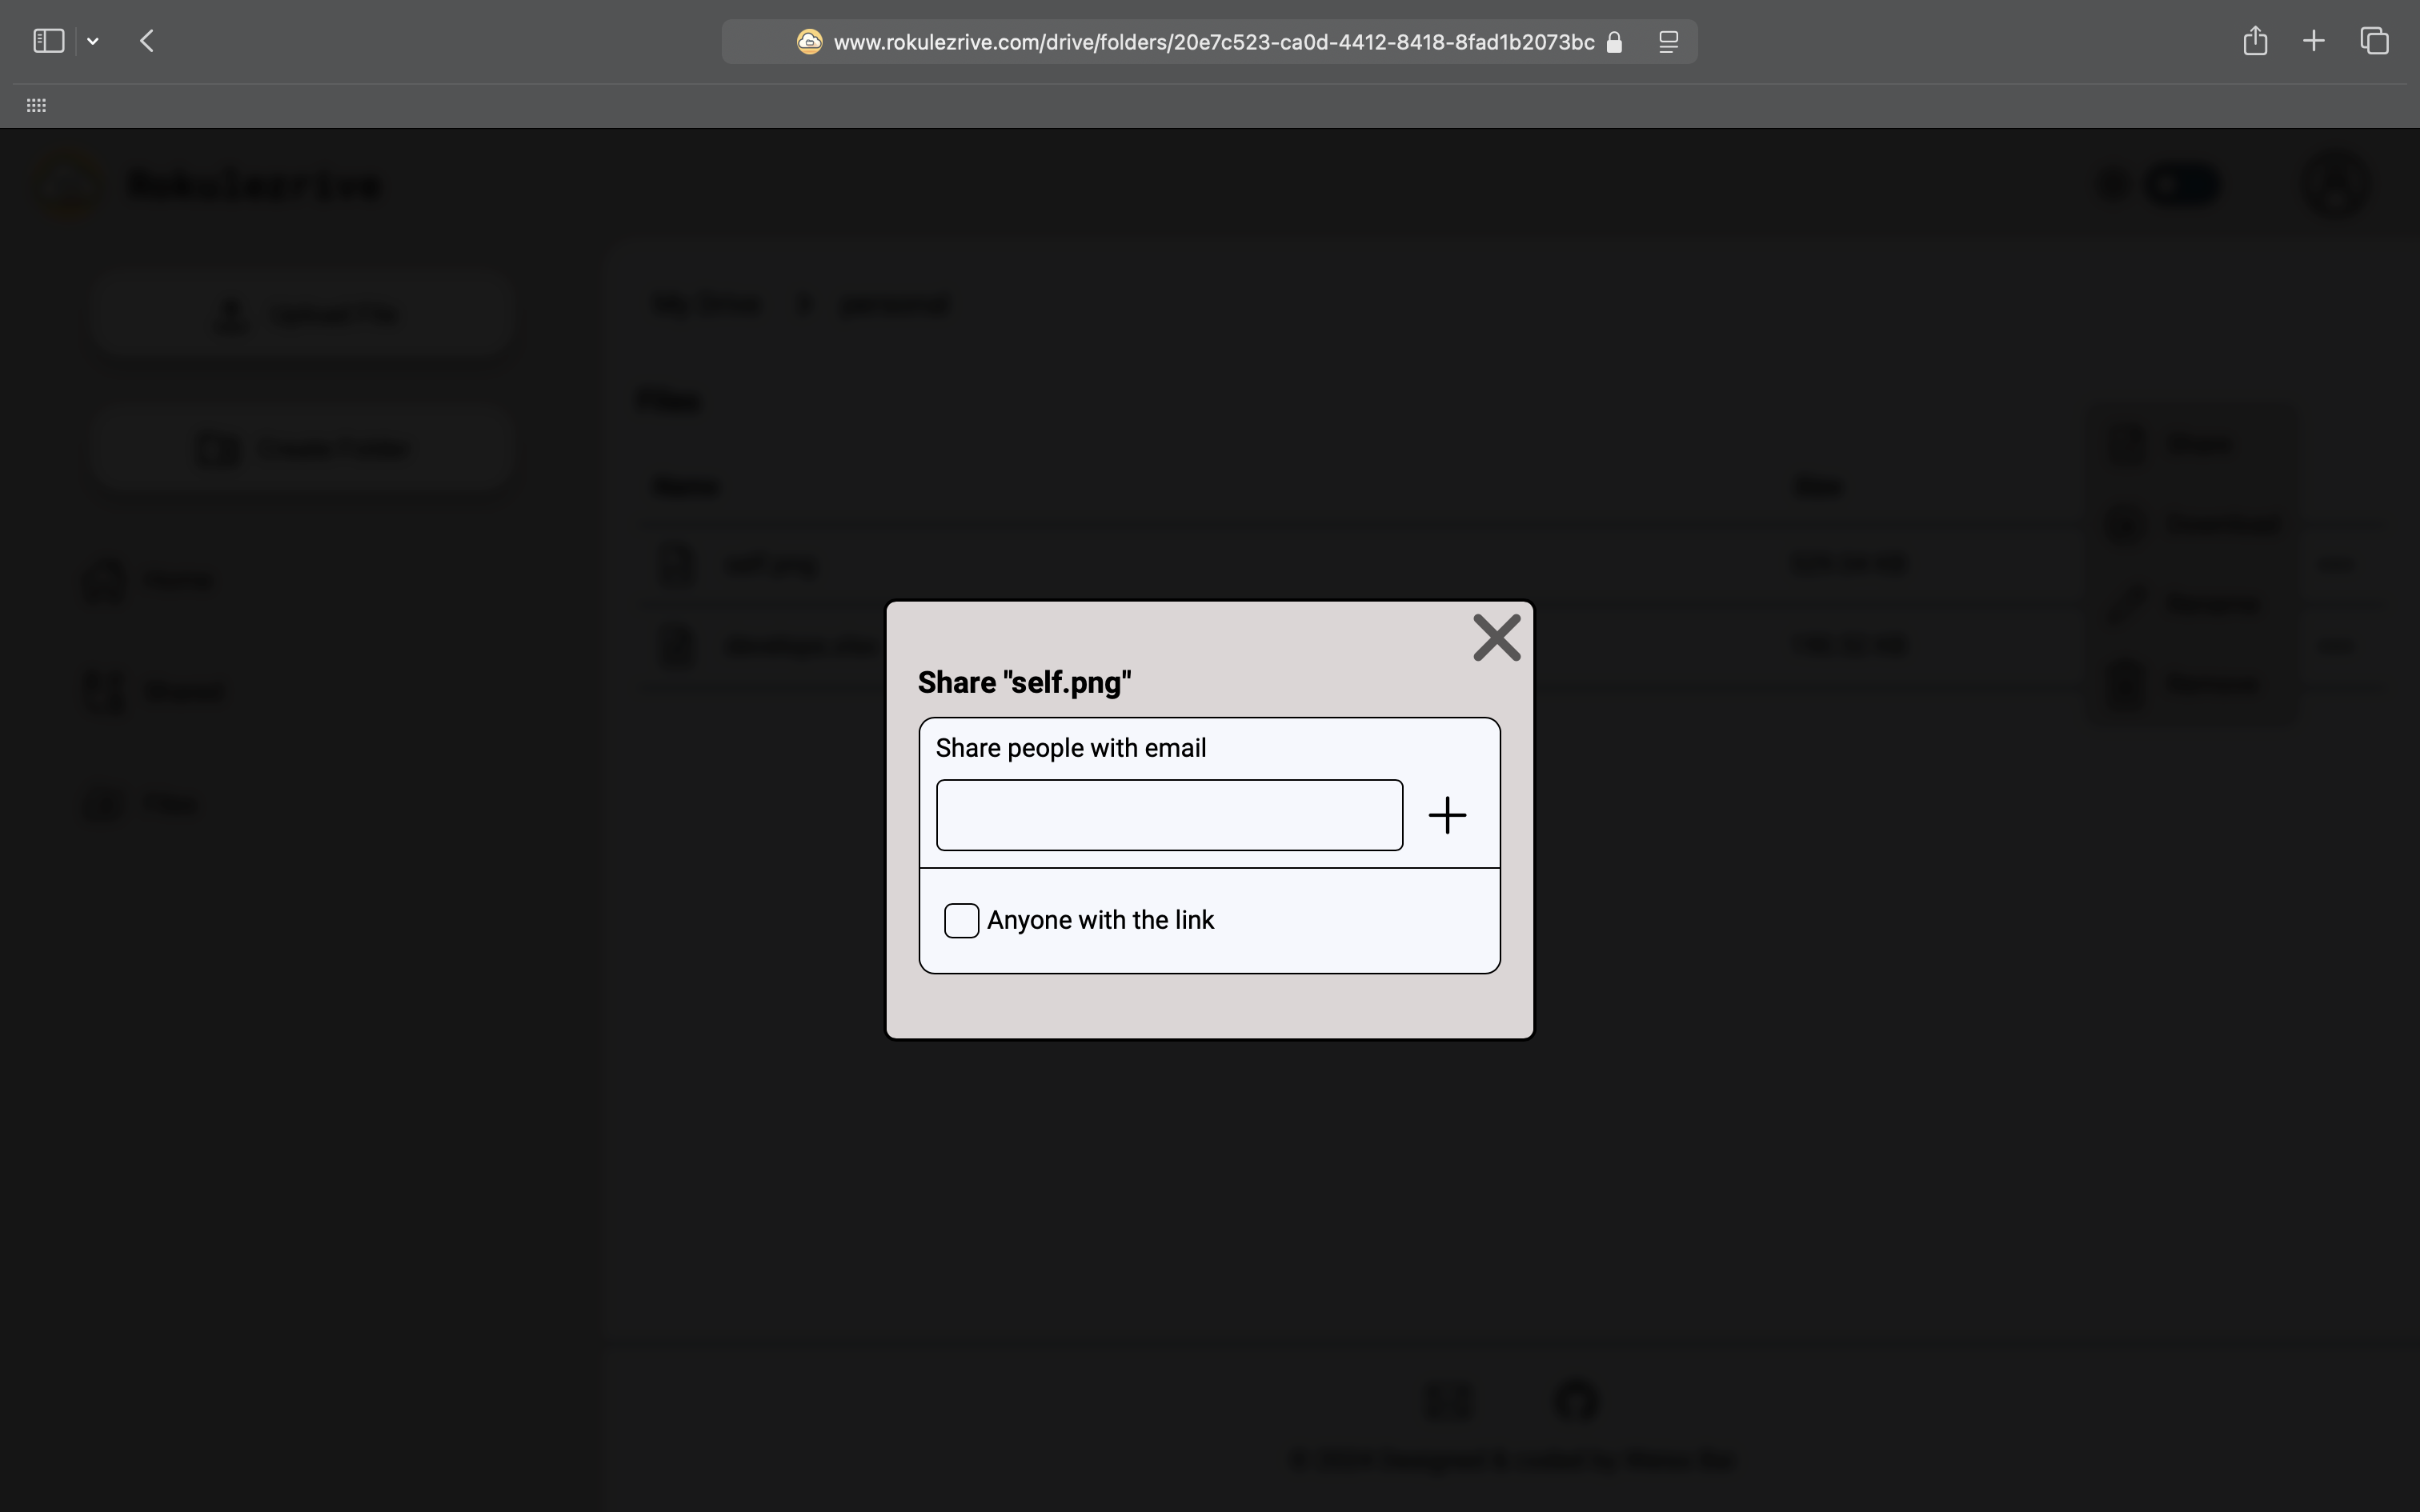The image size is (2420, 1512).
Task: Focus the share email input field
Action: click(x=1169, y=815)
